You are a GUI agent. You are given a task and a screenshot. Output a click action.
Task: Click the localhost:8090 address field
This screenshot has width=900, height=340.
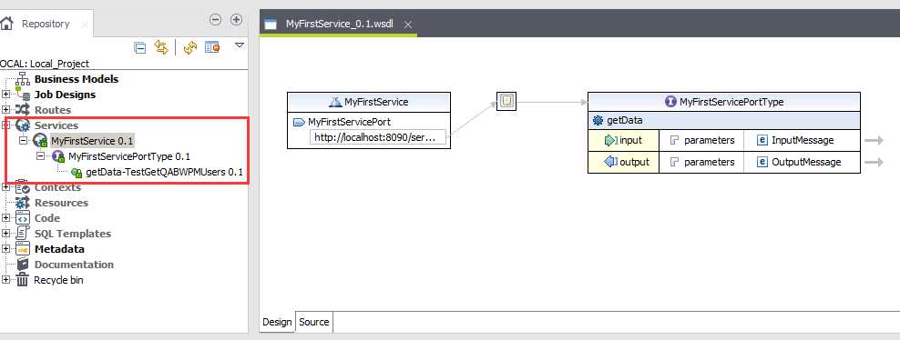378,138
